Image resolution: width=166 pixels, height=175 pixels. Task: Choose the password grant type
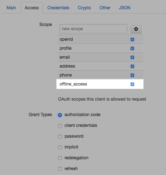pos(60,137)
